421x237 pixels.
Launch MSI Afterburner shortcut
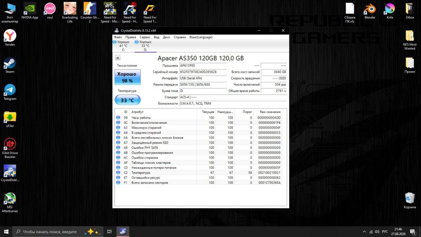pyautogui.click(x=10, y=202)
